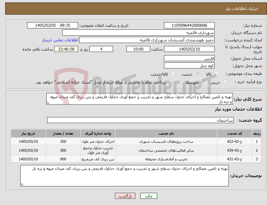Click service code ج-43-431
Screen dimensions: 267x205
234,159
